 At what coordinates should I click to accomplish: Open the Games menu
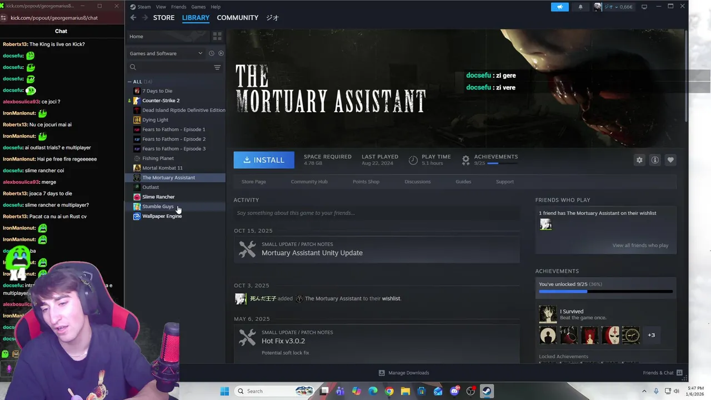(x=198, y=7)
